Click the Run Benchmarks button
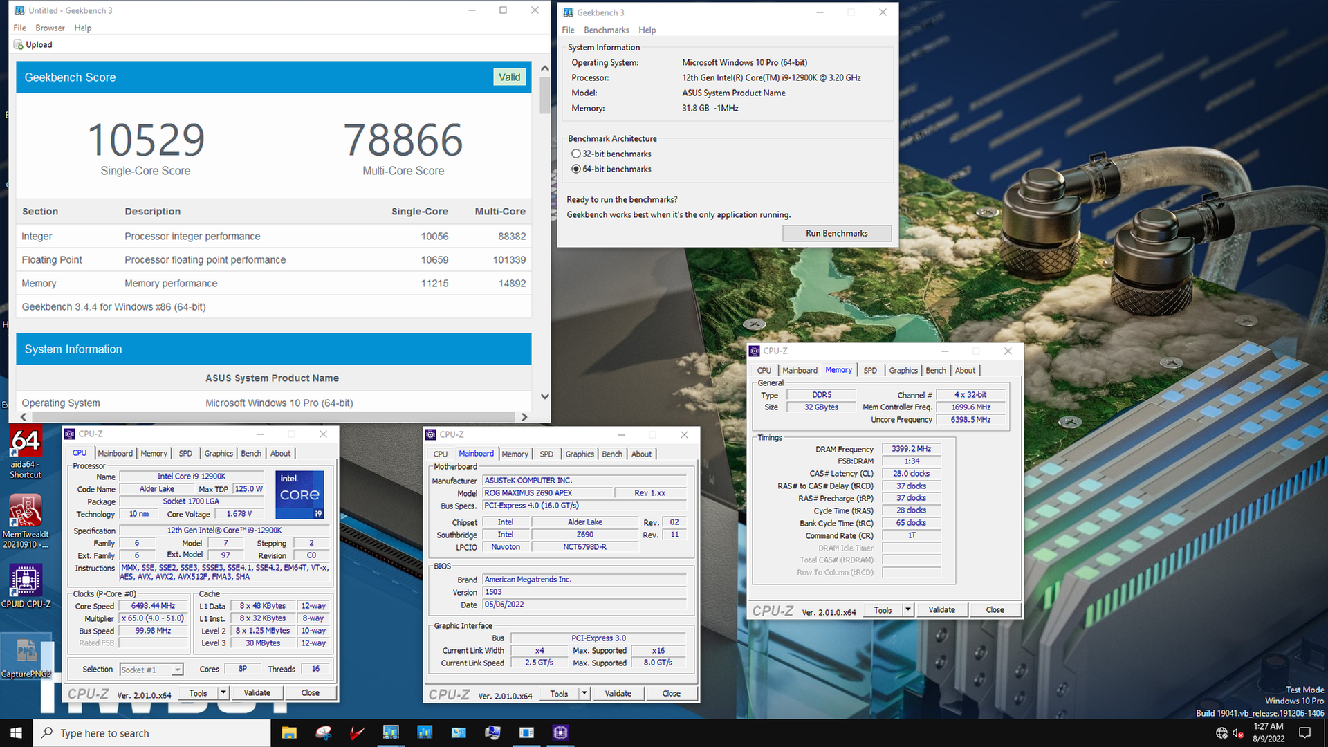The image size is (1328, 747). [836, 233]
